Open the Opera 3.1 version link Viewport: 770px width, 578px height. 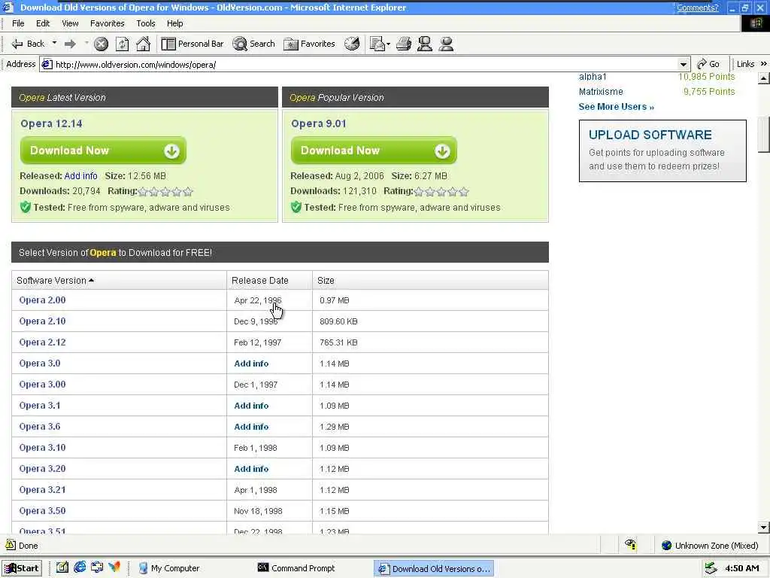(x=40, y=406)
